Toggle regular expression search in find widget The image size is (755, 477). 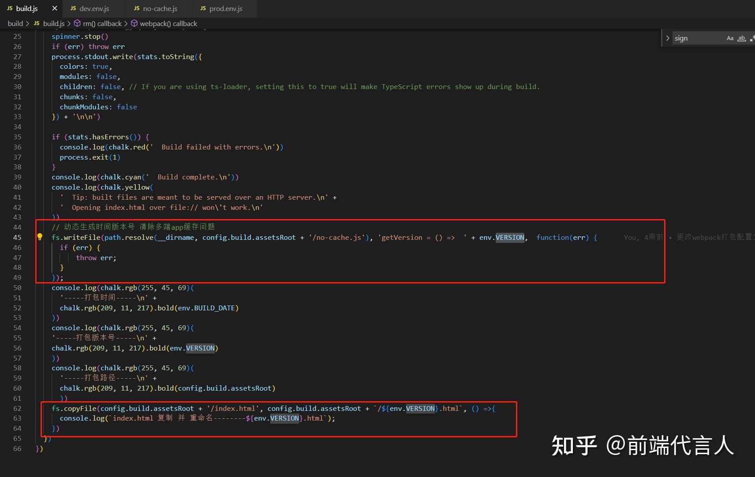[752, 38]
